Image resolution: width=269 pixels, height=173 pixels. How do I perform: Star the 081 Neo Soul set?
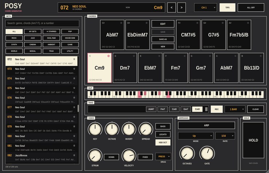tap(74, 146)
